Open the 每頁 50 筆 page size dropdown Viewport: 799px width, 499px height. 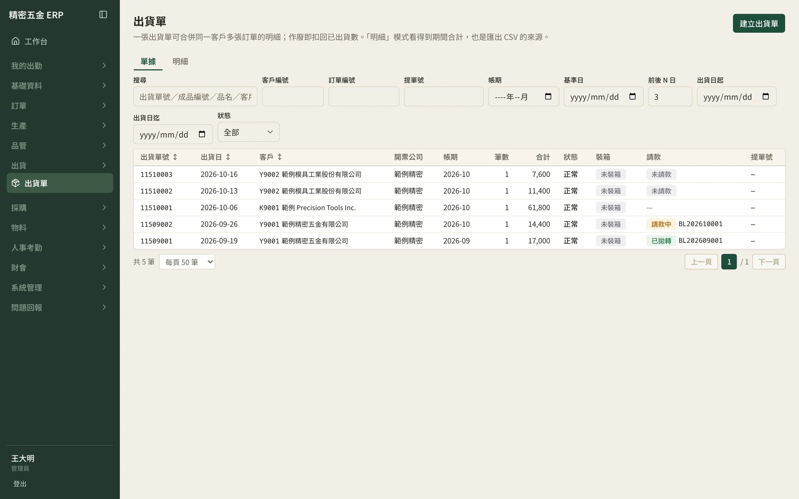187,262
